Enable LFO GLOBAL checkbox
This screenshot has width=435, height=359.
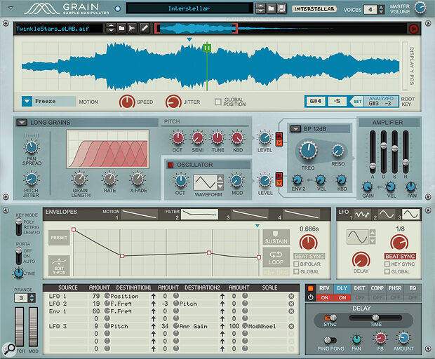(x=387, y=271)
